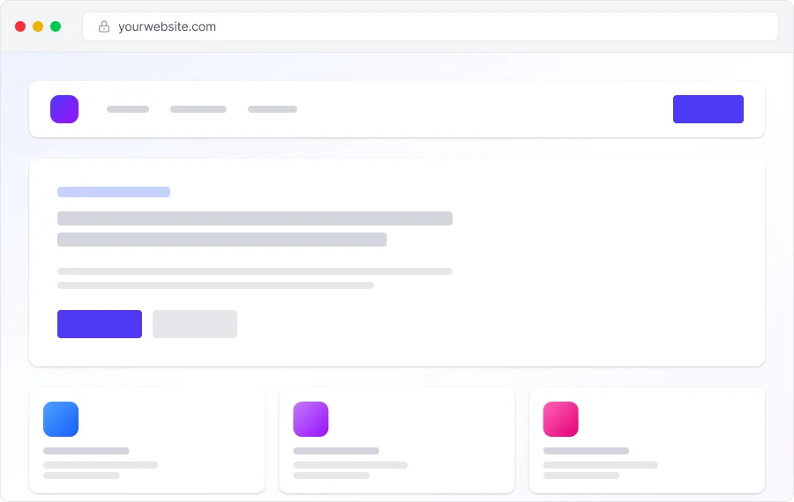Click the top hero heading line

point(255,218)
